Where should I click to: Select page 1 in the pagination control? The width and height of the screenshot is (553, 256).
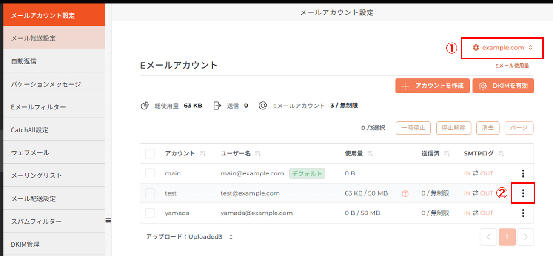point(507,236)
